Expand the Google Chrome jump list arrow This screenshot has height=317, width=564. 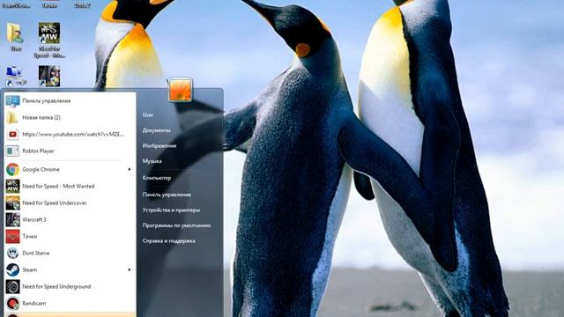coord(130,169)
